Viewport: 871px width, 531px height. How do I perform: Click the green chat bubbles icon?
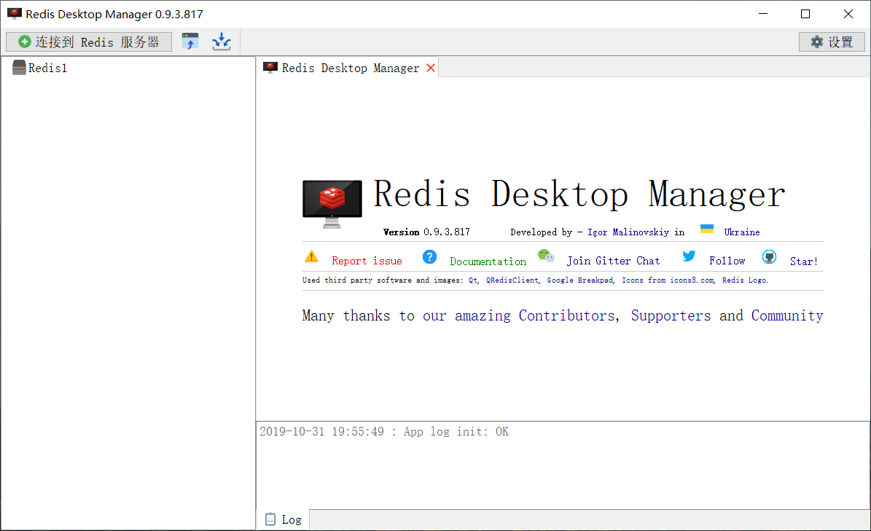click(x=546, y=256)
